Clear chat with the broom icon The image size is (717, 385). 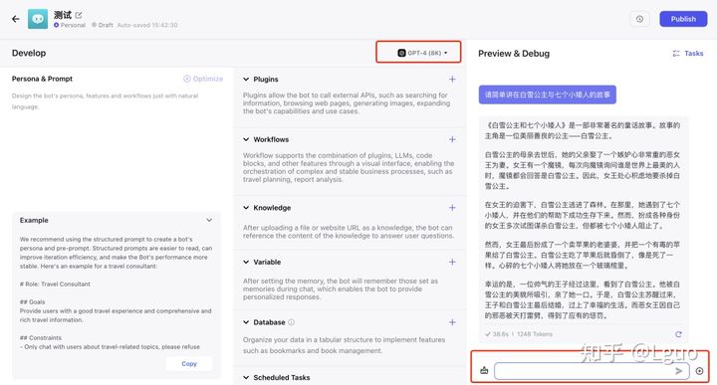[484, 371]
